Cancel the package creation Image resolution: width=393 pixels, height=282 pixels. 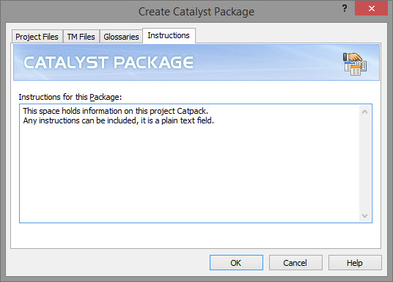(295, 263)
